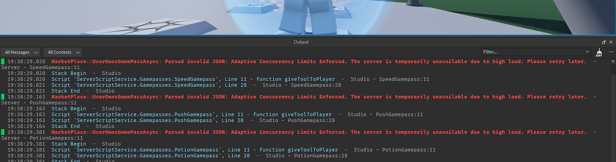
Task: Expand the Filter history dropdown arrow
Action: 587,52
